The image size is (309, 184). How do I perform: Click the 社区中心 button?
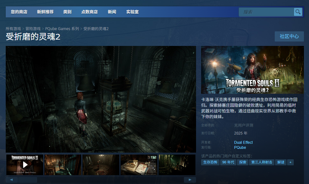(289, 36)
